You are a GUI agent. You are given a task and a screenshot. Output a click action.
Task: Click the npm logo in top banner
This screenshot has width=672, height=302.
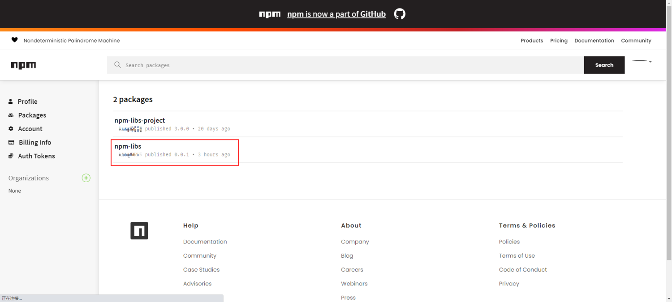(270, 14)
